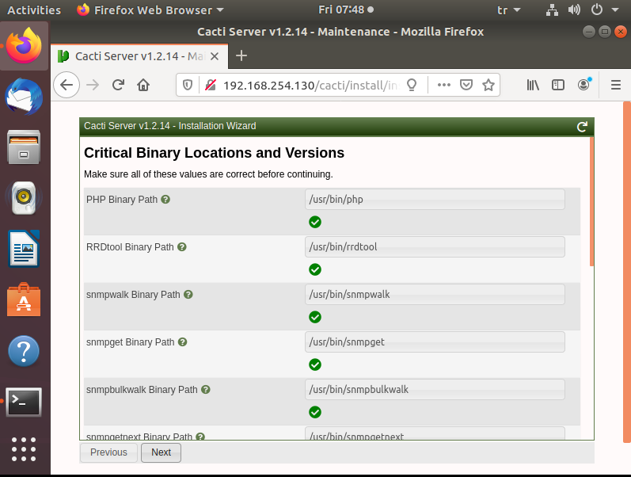Click PHP Binary Path input field
631x477 pixels.
pos(435,200)
